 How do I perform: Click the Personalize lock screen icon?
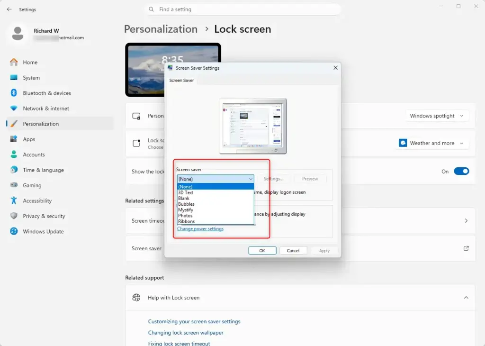[x=136, y=116]
